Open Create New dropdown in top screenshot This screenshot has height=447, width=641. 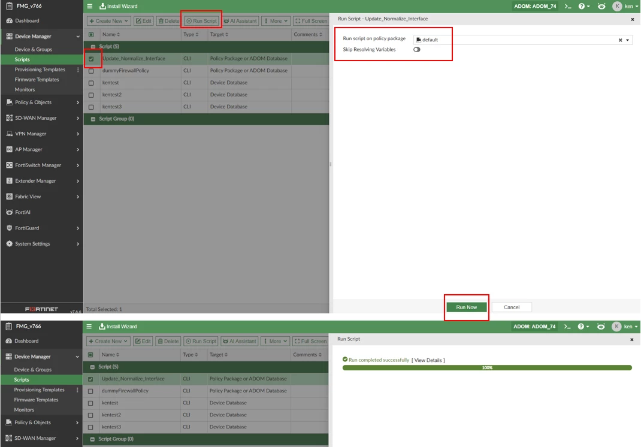pos(108,21)
